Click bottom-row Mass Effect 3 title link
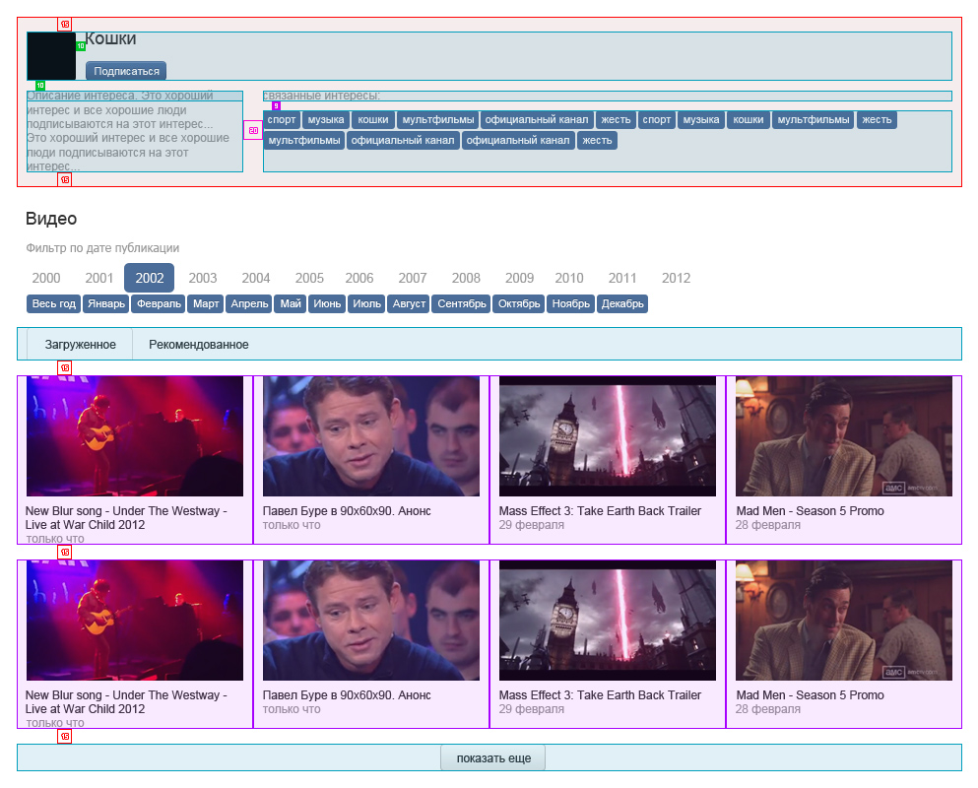 [x=600, y=695]
